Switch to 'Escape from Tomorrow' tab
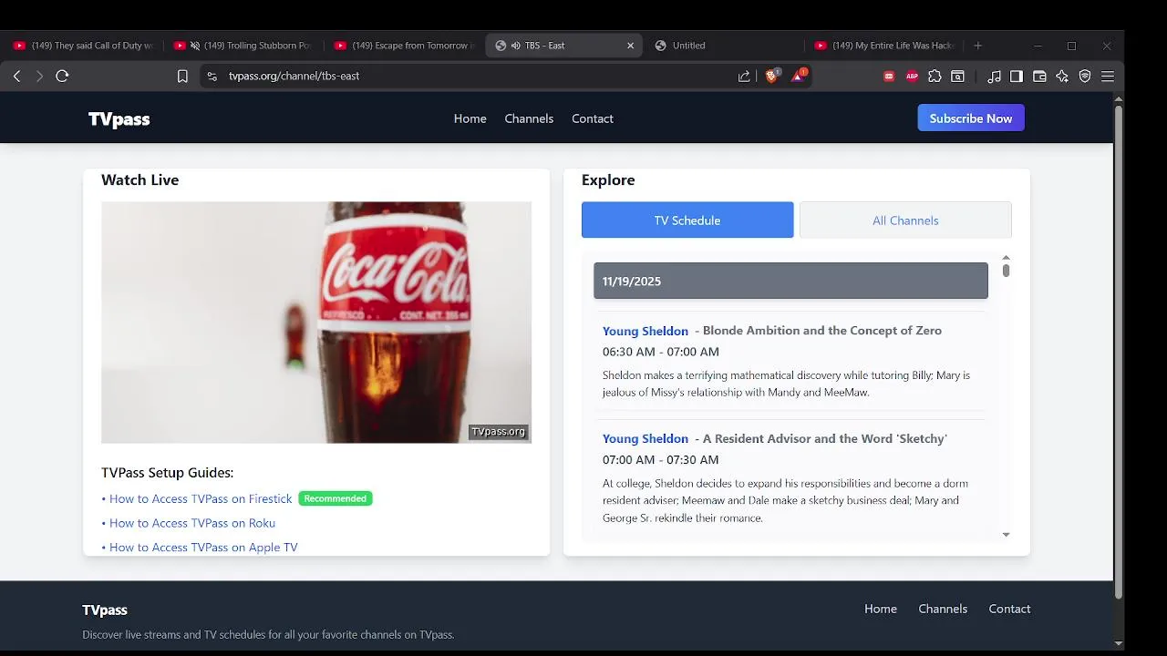This screenshot has width=1167, height=656. click(404, 46)
